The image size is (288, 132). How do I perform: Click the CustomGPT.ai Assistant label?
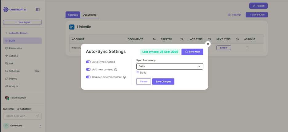17,109
